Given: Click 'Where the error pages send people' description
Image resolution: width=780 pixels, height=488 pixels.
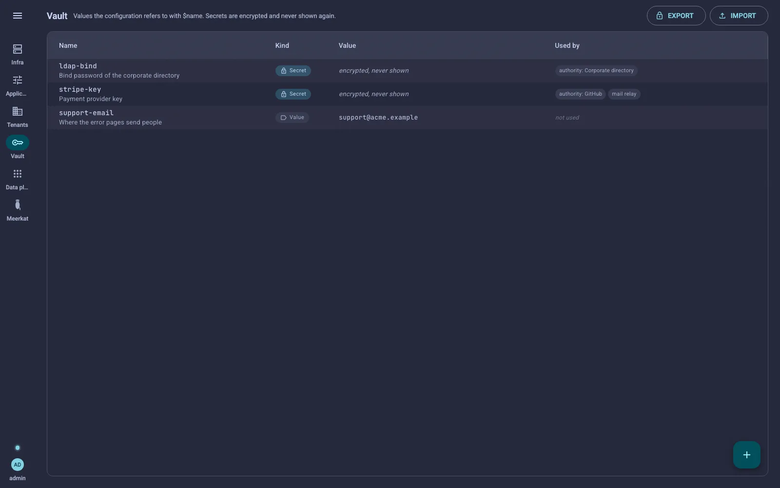Looking at the screenshot, I should (111, 122).
